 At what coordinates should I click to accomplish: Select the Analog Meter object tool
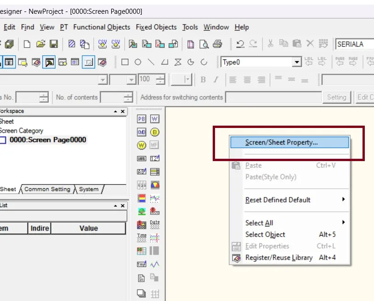(x=156, y=185)
